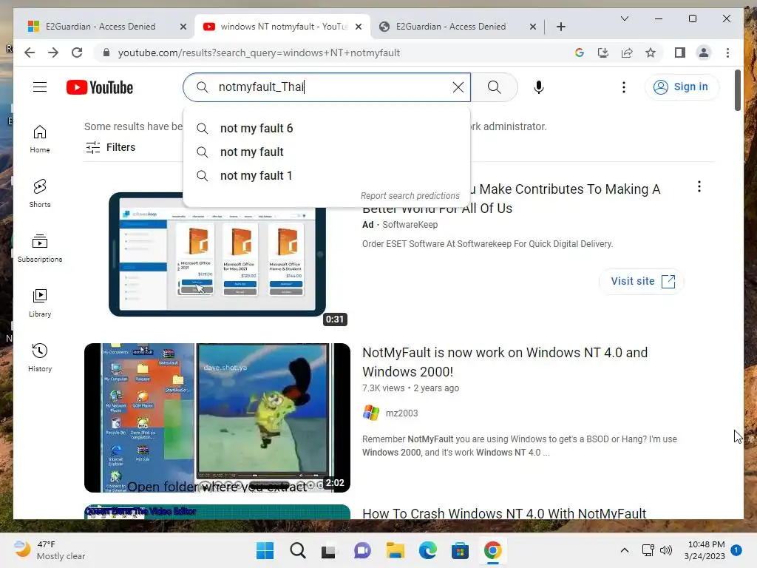Share this page from the address bar
Image resolution: width=757 pixels, height=568 pixels.
(x=627, y=53)
